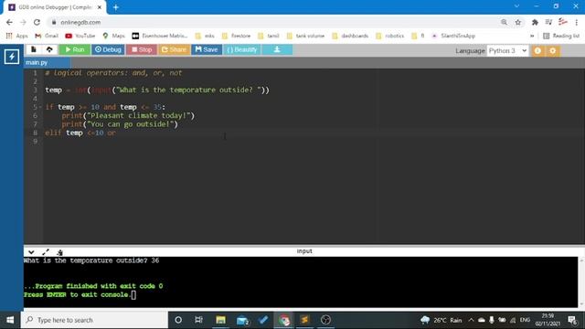Image resolution: width=585 pixels, height=329 pixels.
Task: Open the browser extensions puzzle icon
Action: [535, 22]
